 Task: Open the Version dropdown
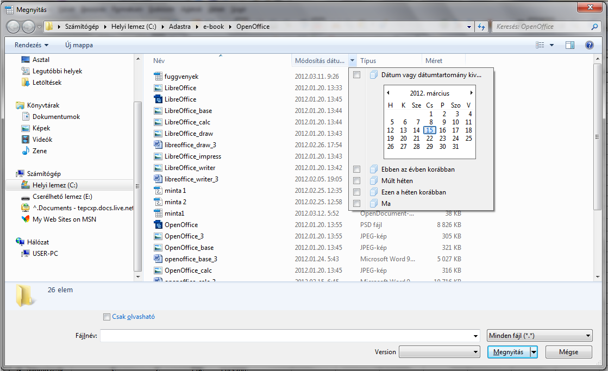point(440,352)
